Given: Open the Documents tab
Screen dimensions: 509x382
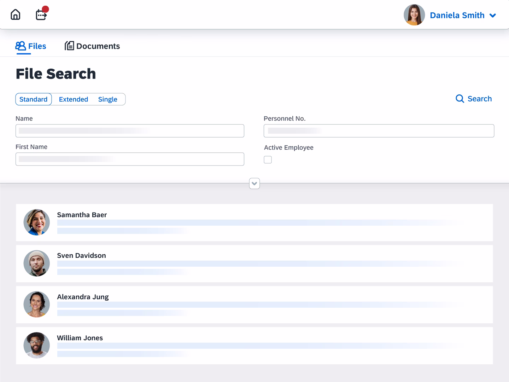Looking at the screenshot, I should click(x=98, y=46).
